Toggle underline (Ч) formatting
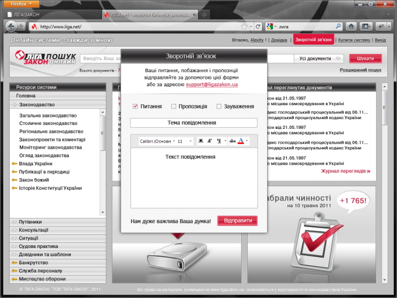The width and height of the screenshot is (397, 298). point(219,141)
